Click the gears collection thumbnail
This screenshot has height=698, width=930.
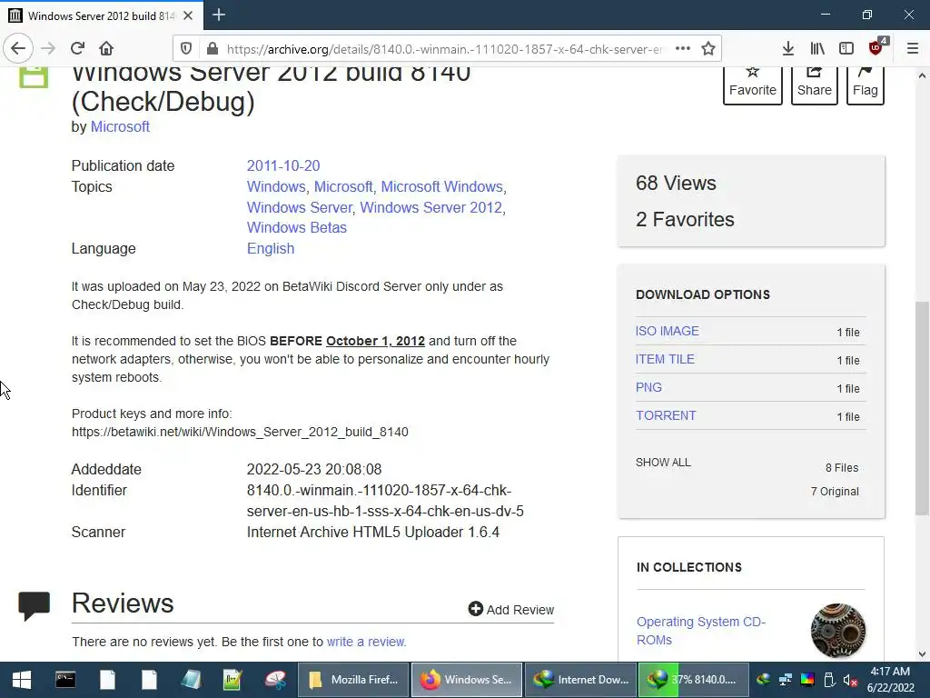pos(838,631)
